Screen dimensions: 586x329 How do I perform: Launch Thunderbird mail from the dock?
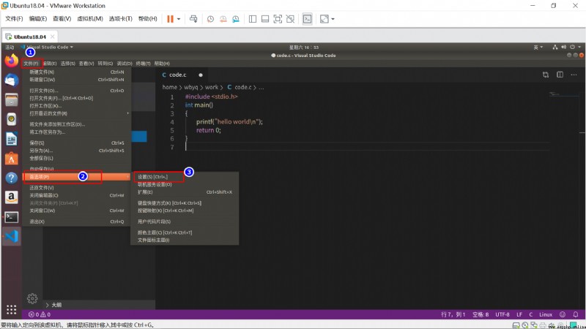pos(11,80)
